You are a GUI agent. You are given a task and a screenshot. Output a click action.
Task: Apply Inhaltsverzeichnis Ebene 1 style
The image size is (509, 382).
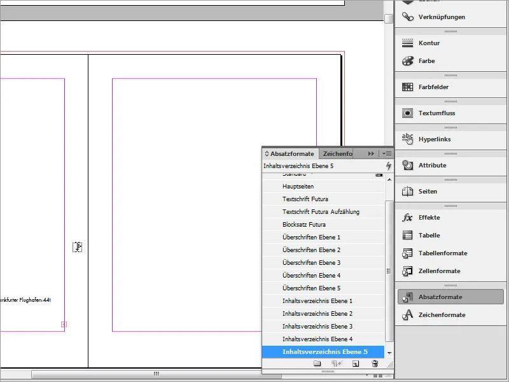(x=323, y=301)
